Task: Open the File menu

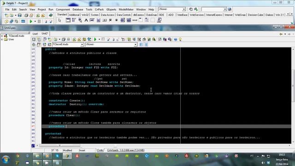Action: pyautogui.click(x=7, y=9)
